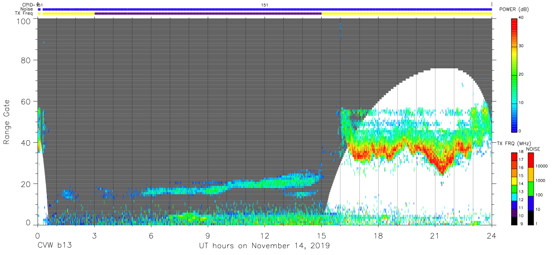The image size is (553, 255).
Task: Click the '15' tick on the UT hours axis
Action: click(x=322, y=235)
